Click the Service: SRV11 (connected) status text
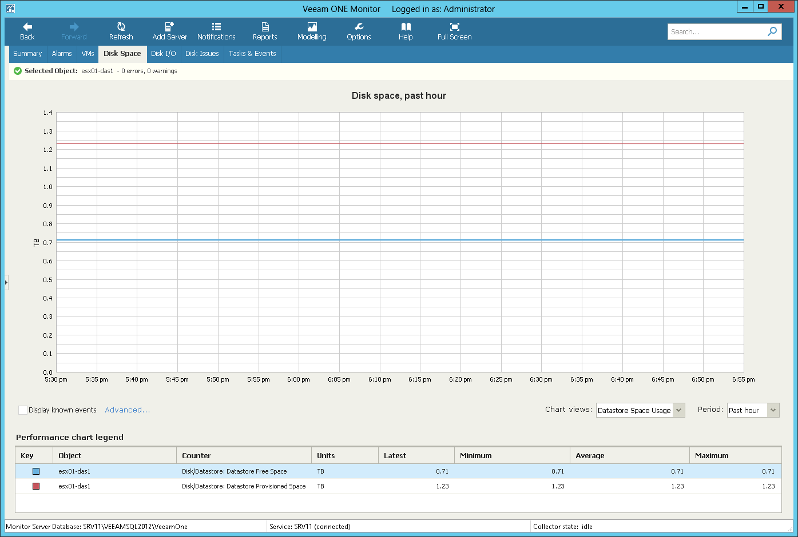Screen dimensions: 798x537 coord(310,527)
